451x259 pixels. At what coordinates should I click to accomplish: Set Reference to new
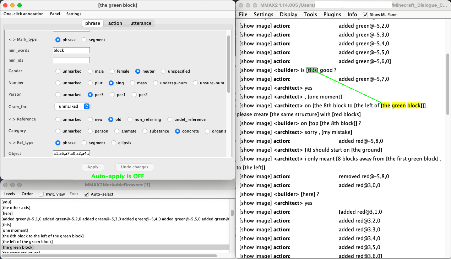90,119
